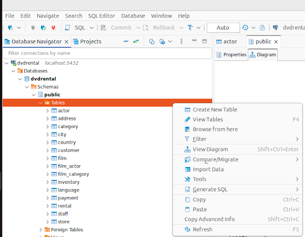This screenshot has width=305, height=237.
Task: Collapse the Databases folder
Action: tap(13, 71)
